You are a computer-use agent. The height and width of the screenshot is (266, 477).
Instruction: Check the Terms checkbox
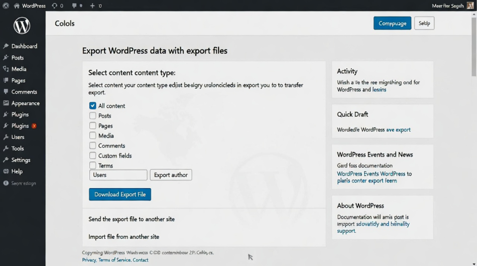pyautogui.click(x=92, y=166)
